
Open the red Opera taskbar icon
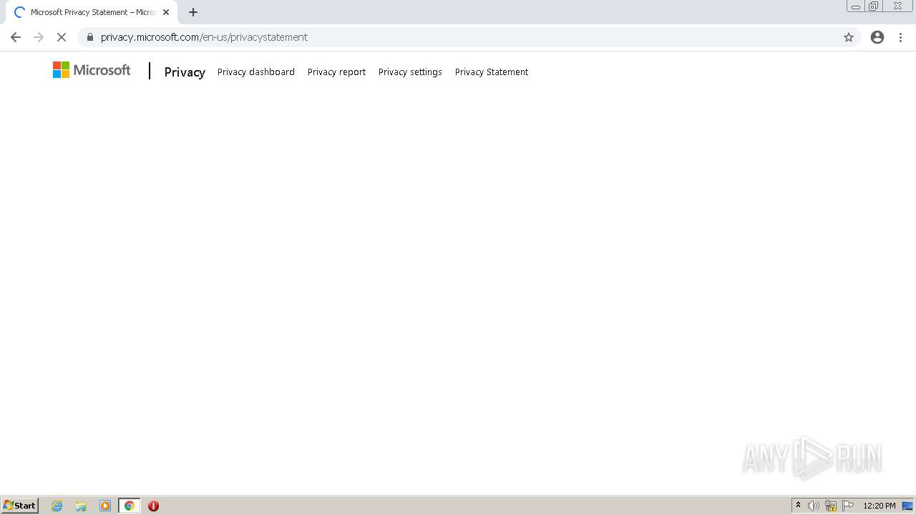(153, 506)
